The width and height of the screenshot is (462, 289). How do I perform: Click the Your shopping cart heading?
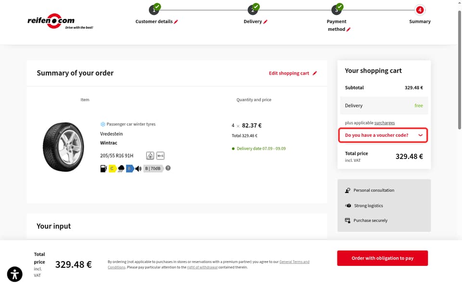pos(373,71)
